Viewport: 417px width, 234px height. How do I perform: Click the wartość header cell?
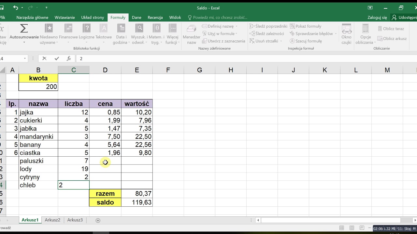137,104
